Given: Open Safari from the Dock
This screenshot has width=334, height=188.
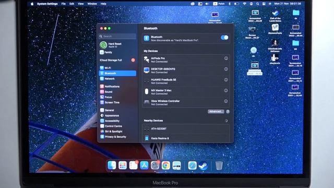Looking at the screenshot, I should [192, 165].
